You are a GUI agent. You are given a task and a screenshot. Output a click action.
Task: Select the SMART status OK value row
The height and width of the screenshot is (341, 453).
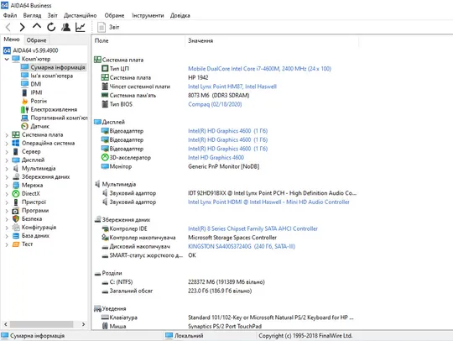pos(192,255)
